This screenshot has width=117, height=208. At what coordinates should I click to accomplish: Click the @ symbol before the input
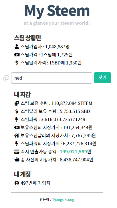pos(6,78)
